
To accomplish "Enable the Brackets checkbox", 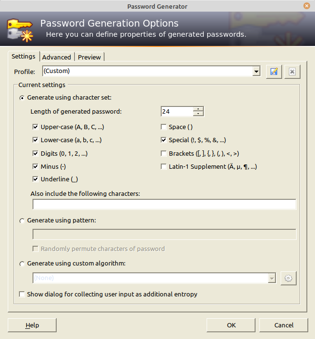I will point(164,154).
